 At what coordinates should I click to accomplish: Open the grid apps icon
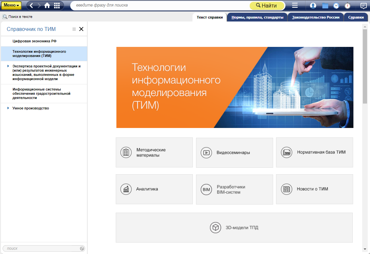pyautogui.click(x=57, y=6)
